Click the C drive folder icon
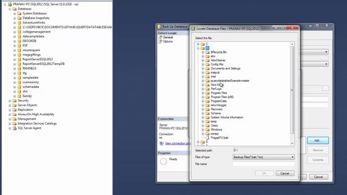Image resolution: width=347 pixels, height=195 pixels. coord(202,44)
